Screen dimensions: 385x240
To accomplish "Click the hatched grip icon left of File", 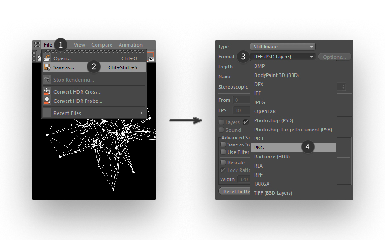I will click(37, 44).
